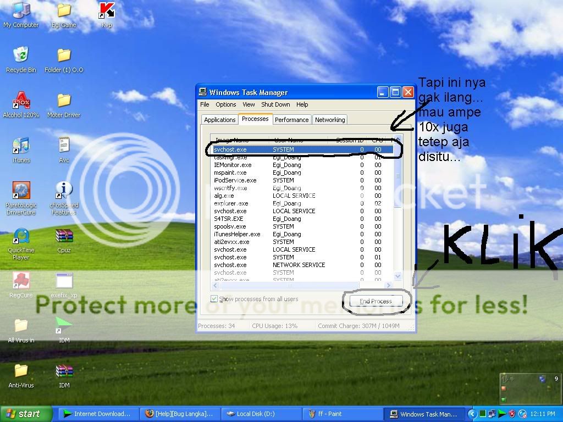The image size is (563, 422).
Task: Open the Options menu
Action: [x=226, y=104]
